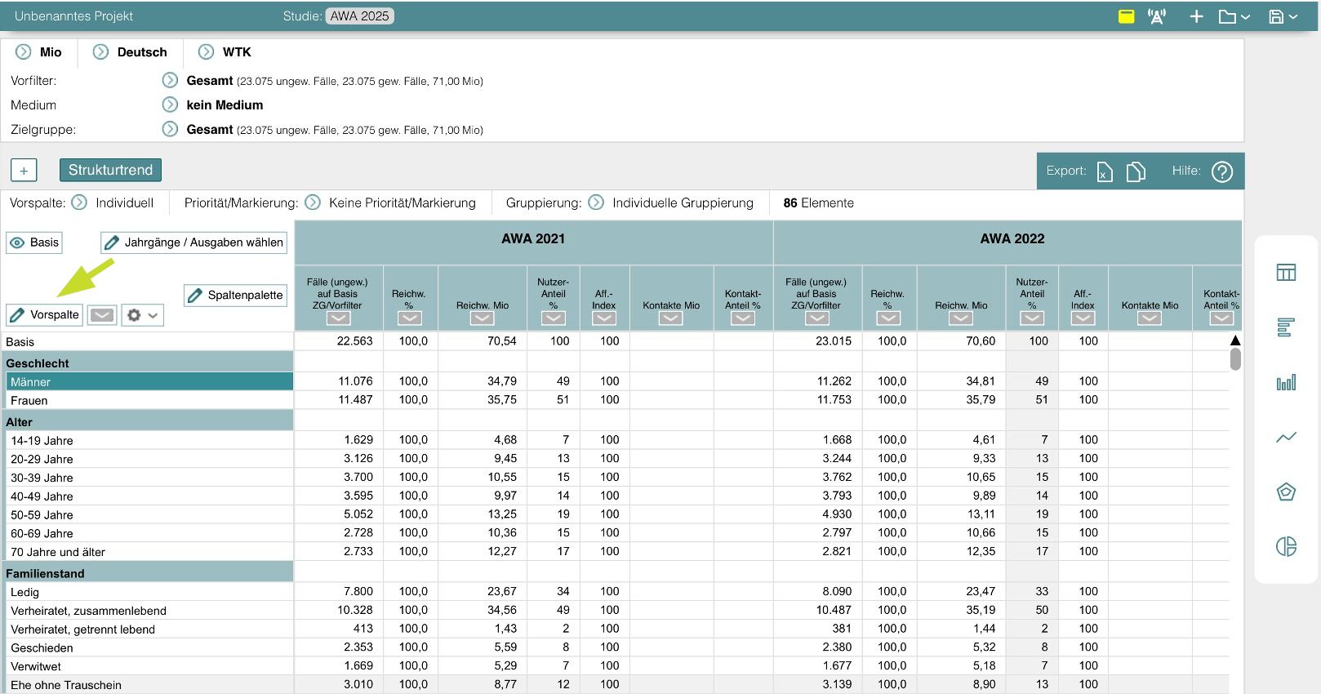This screenshot has width=1321, height=694.
Task: Toggle the Basis row visibility
Action: (34, 242)
